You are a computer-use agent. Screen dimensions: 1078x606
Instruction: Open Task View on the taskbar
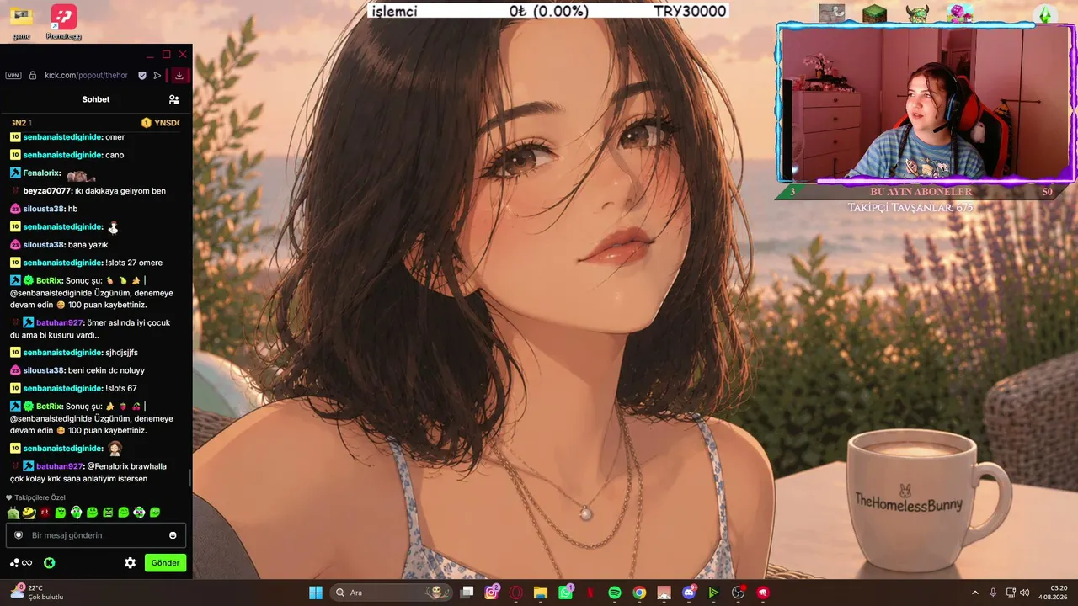click(467, 593)
